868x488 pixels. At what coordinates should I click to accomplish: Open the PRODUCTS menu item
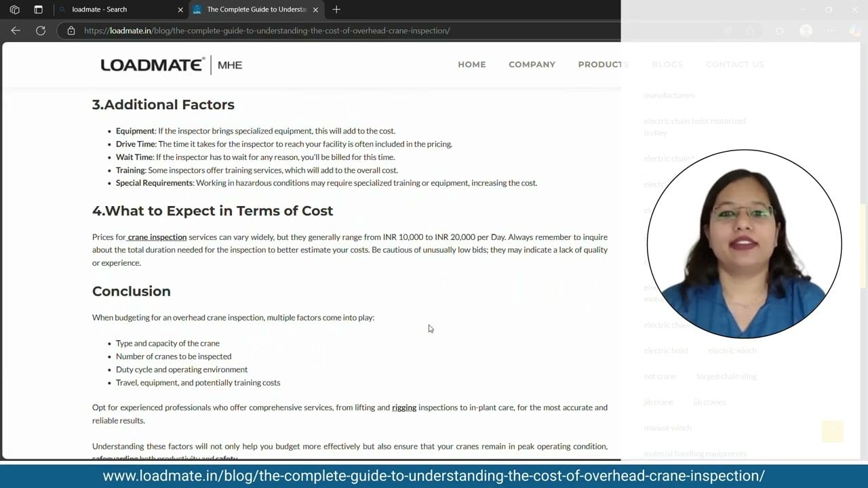pyautogui.click(x=604, y=64)
